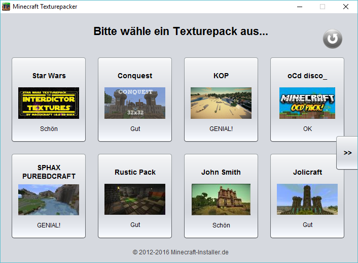Click the "Star Wars" pack title

[49, 76]
